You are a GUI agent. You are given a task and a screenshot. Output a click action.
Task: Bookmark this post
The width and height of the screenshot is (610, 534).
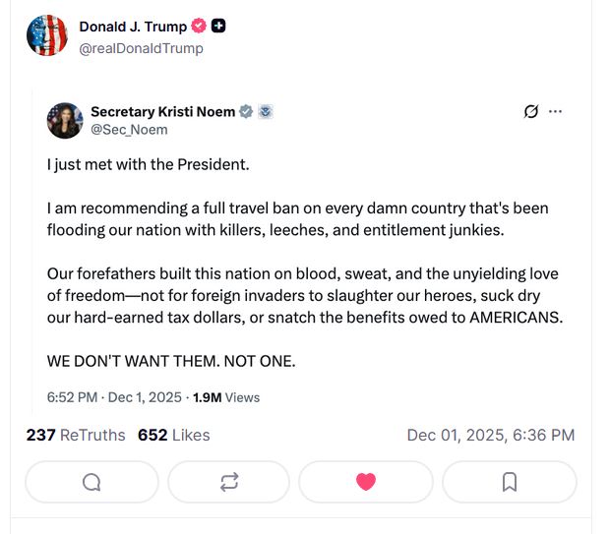[x=509, y=482]
